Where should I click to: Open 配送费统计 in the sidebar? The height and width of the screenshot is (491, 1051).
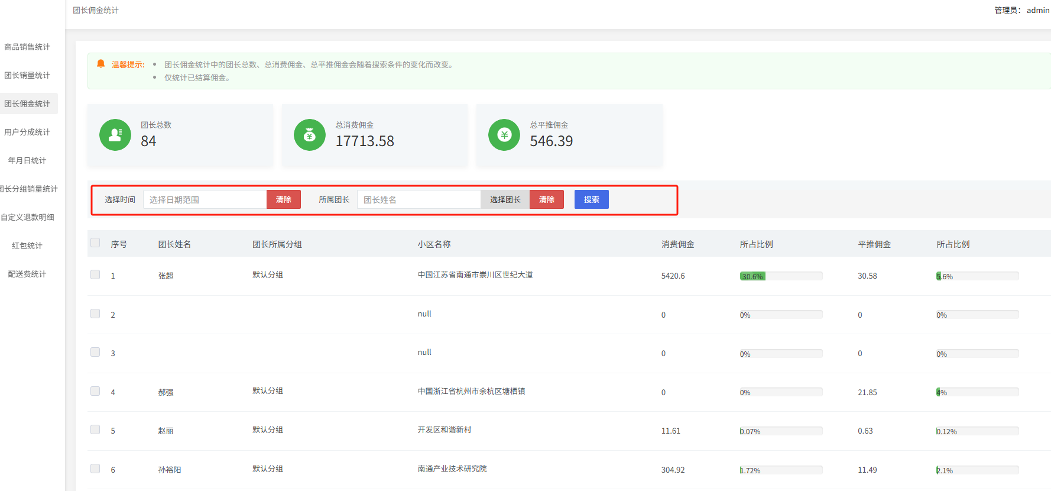(27, 274)
